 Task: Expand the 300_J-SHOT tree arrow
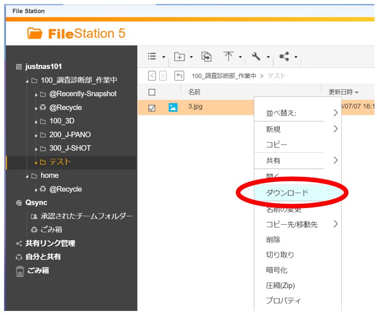pyautogui.click(x=36, y=149)
